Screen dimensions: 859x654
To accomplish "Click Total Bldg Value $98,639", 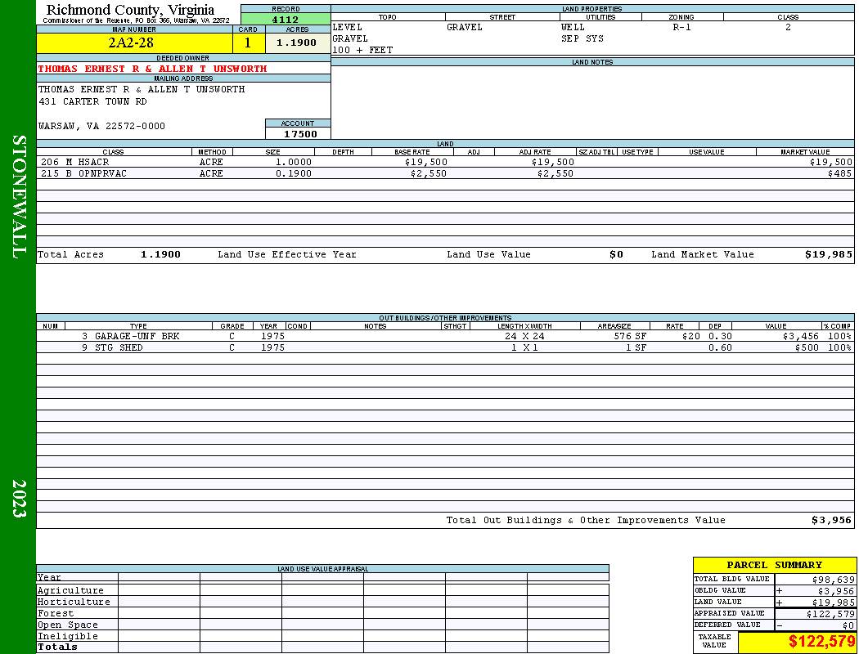I will pos(834,580).
